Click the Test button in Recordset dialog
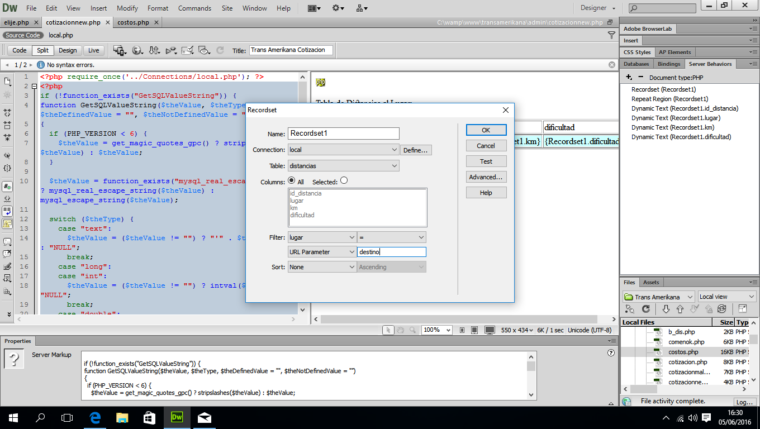The width and height of the screenshot is (760, 429). [x=486, y=161]
